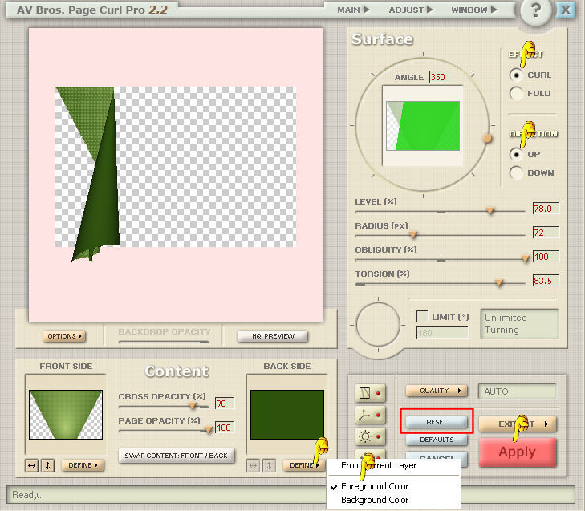The width and height of the screenshot is (585, 511).
Task: Open the MAIN menu
Action: click(353, 10)
